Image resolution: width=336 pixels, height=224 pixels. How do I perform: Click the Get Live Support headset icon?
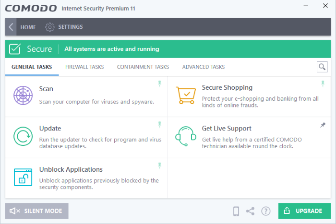pyautogui.click(x=186, y=136)
